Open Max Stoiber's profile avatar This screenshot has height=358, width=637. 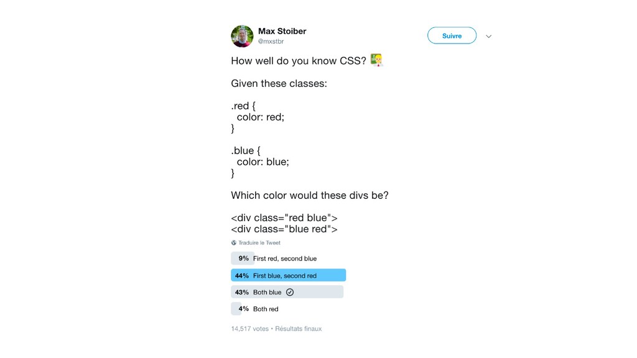pos(242,36)
